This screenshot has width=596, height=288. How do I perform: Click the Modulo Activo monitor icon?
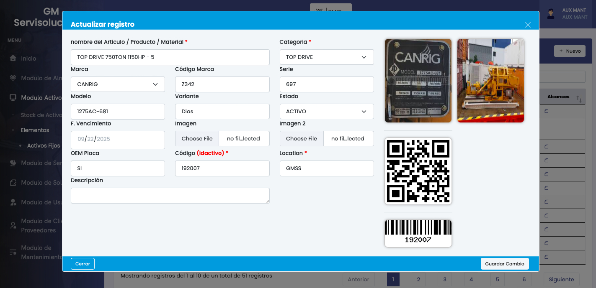click(x=13, y=98)
